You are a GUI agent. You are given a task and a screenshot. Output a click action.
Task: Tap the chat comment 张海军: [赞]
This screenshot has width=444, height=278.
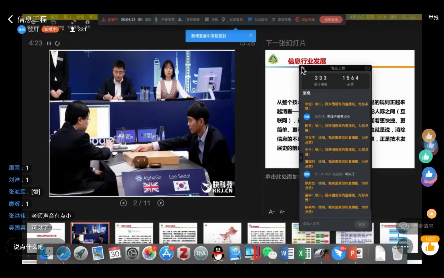(x=25, y=192)
